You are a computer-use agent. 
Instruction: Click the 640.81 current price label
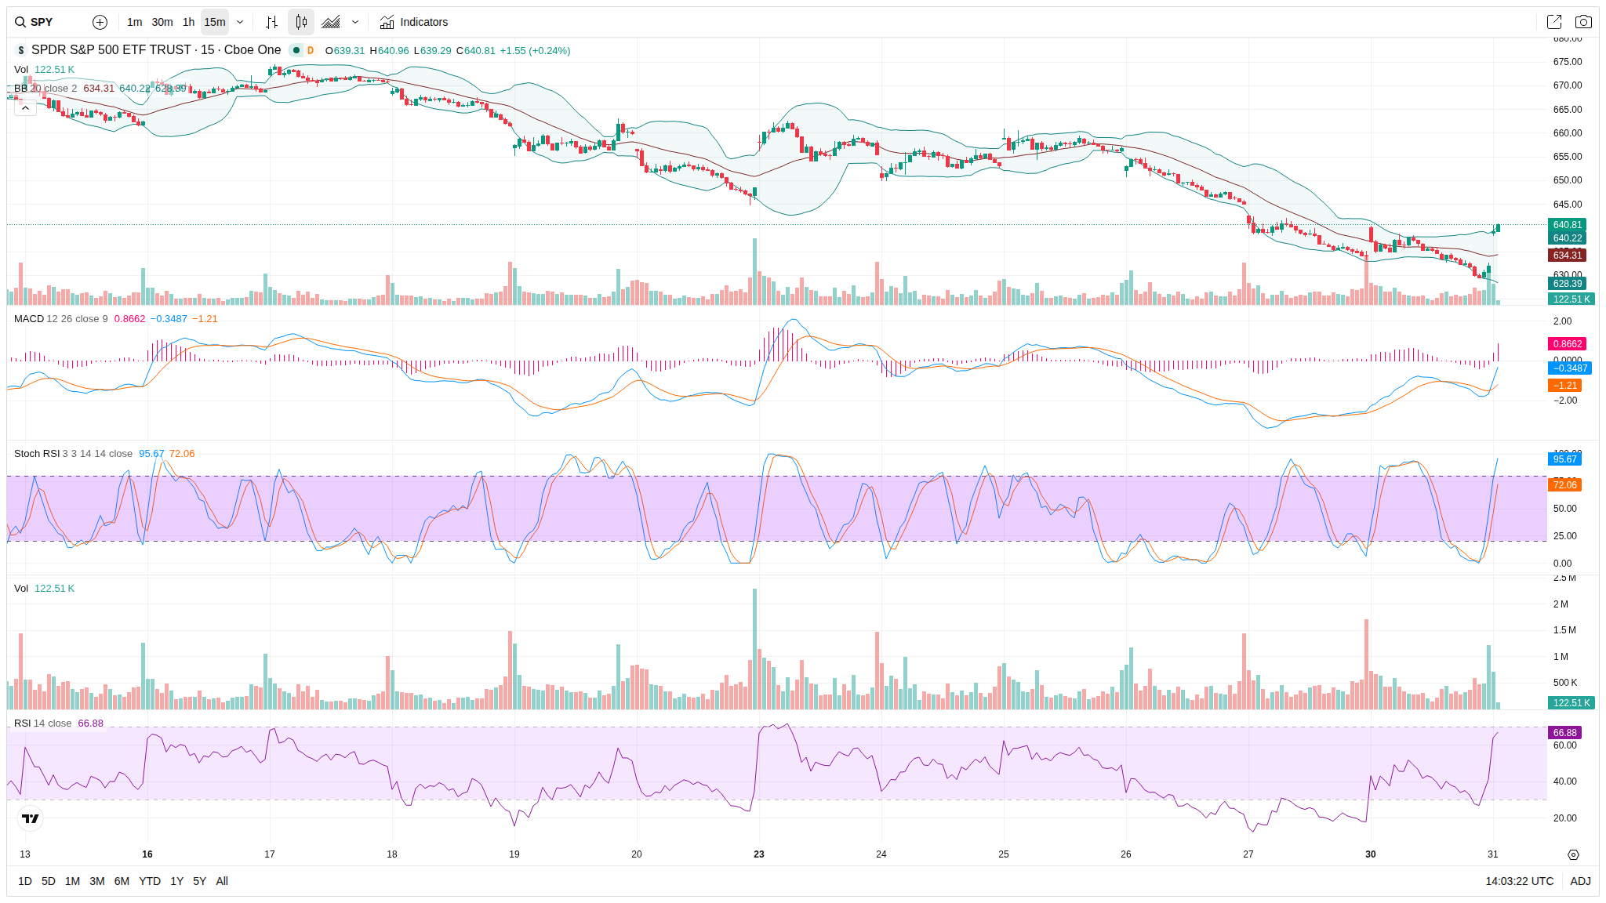[x=1567, y=225]
